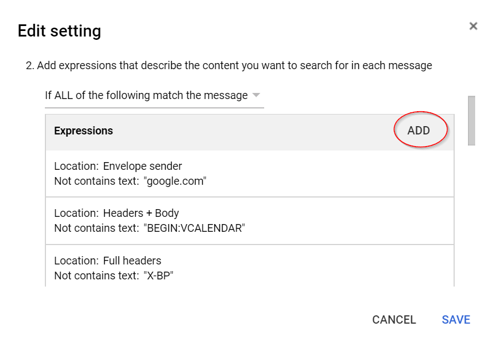Open the "If ALL of the following" selector
Image resolution: width=494 pixels, height=343 pixels.
(146, 95)
